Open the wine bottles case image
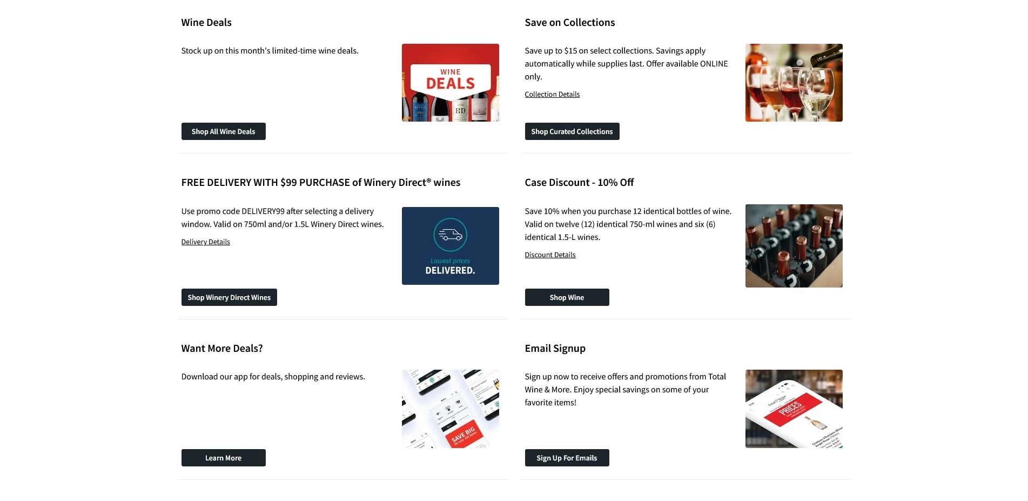Viewport: 1028px width, 501px height. click(x=794, y=246)
